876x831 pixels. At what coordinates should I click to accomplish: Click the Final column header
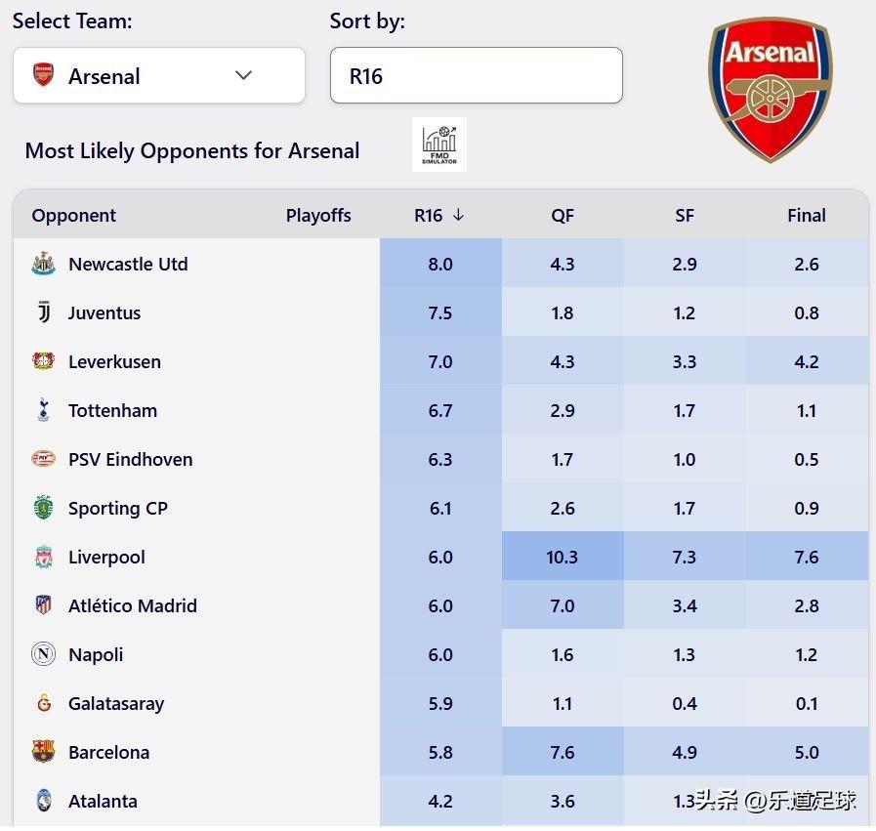pos(807,216)
